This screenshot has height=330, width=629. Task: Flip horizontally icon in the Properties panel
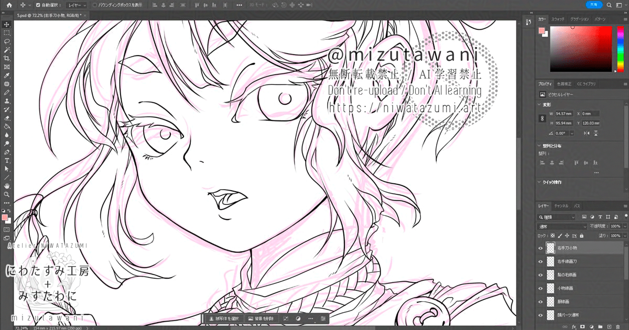click(x=588, y=133)
